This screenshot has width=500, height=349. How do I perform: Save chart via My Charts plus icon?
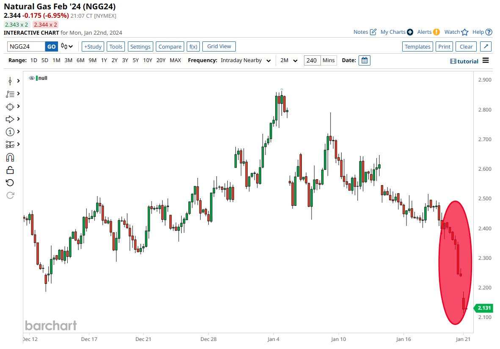pyautogui.click(x=409, y=32)
